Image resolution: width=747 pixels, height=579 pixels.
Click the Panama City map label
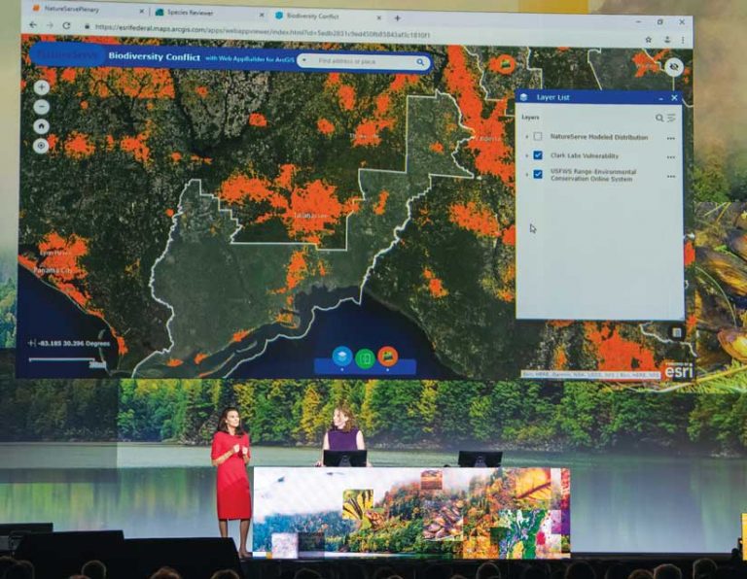point(53,270)
